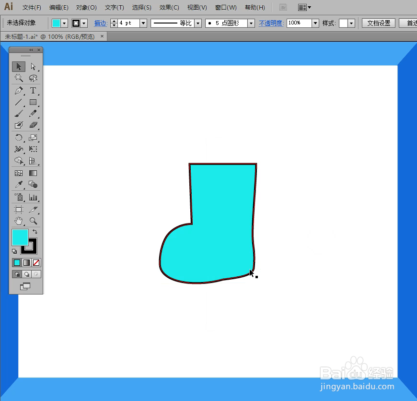The image size is (417, 401).
Task: Select the Free Transform tool
Action: (33, 149)
